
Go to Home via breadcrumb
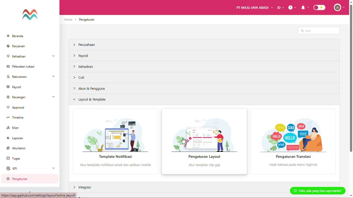click(68, 20)
